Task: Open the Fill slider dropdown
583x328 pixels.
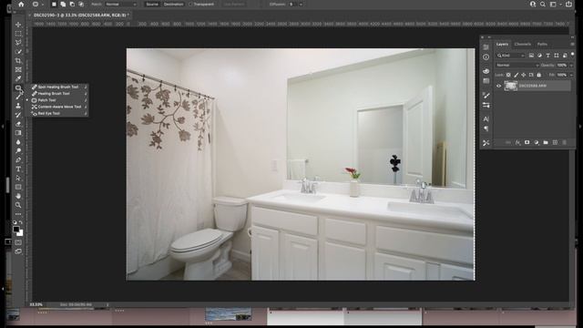Action: click(571, 75)
